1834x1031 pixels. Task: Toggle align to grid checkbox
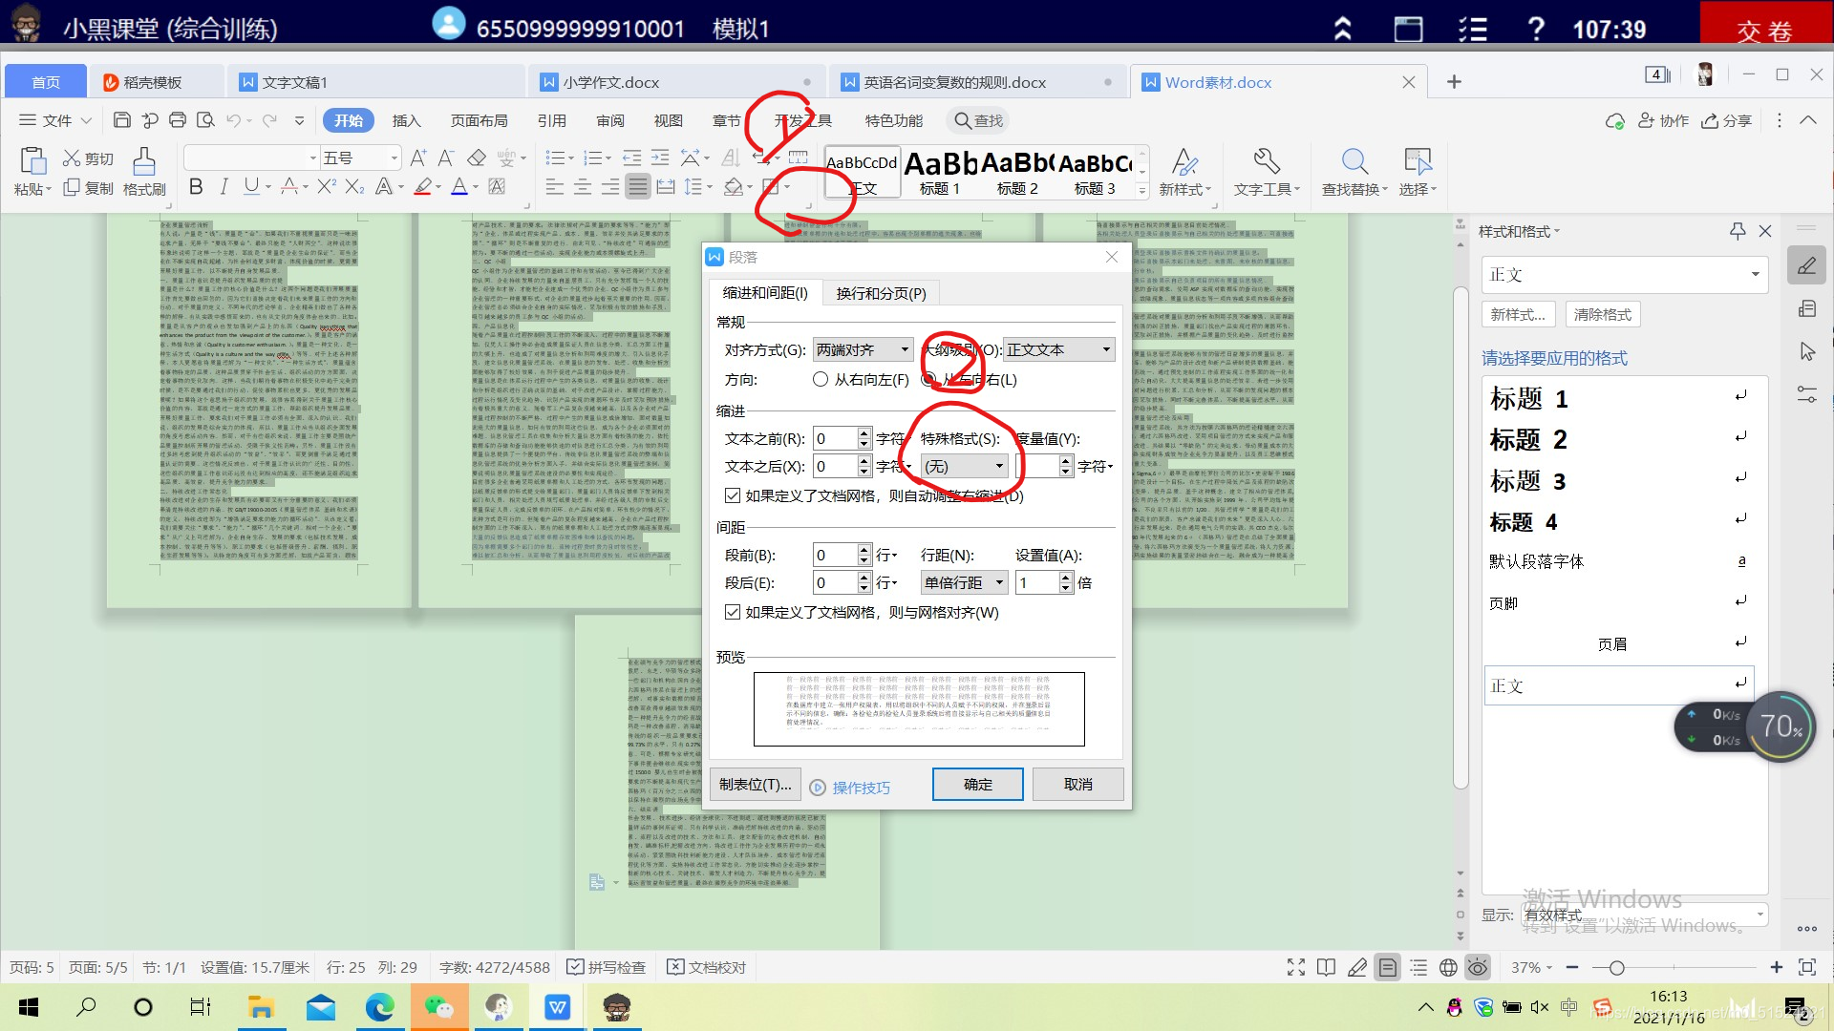tap(733, 612)
